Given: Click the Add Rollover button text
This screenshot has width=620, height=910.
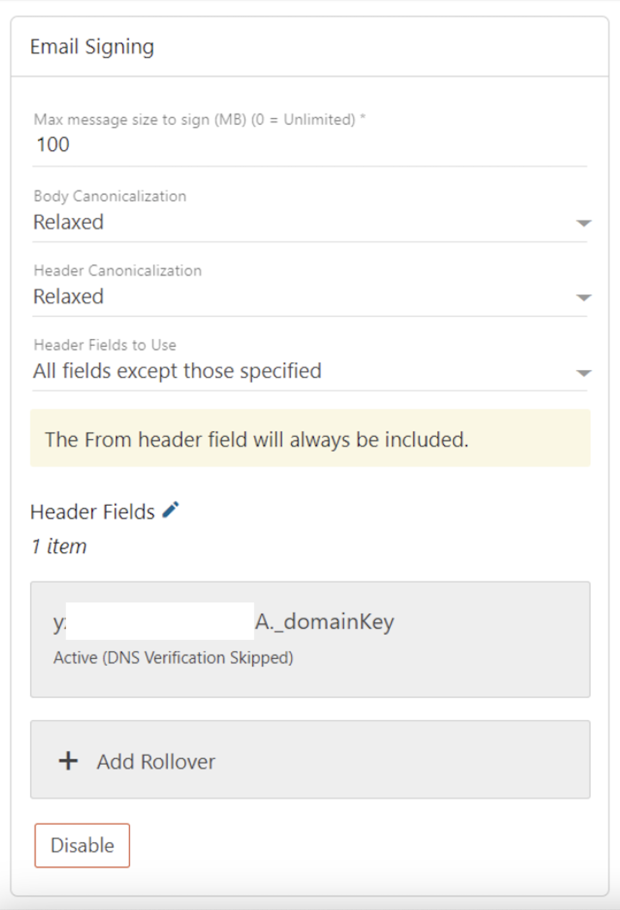Looking at the screenshot, I should tap(156, 761).
